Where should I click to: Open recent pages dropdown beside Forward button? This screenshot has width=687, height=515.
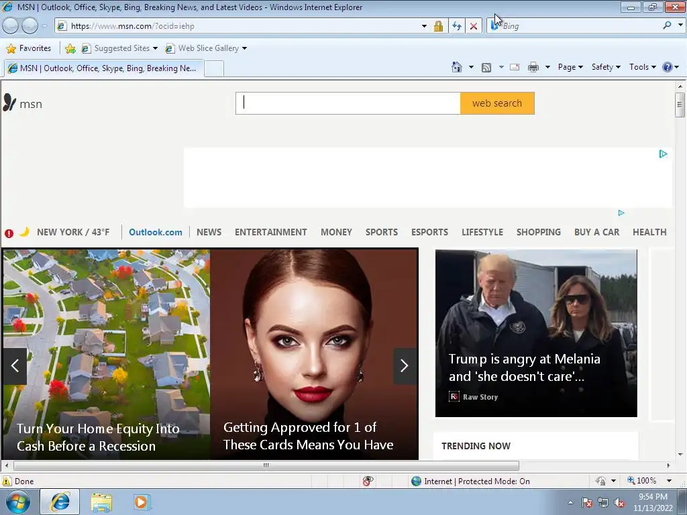coord(44,26)
